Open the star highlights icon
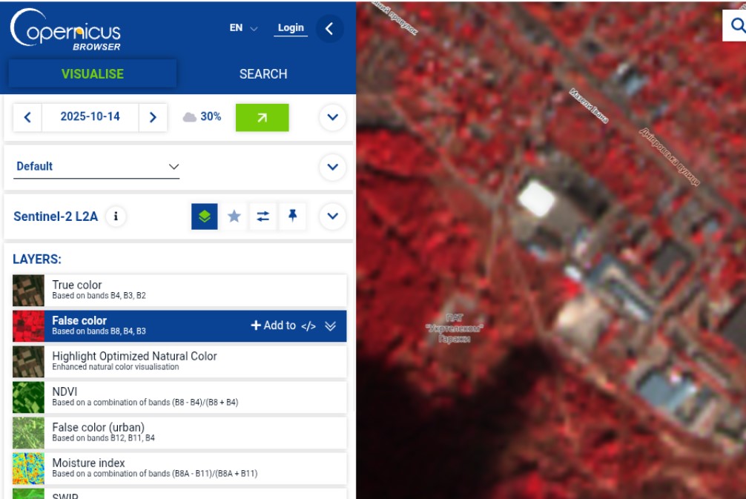The image size is (746, 499). [x=234, y=217]
